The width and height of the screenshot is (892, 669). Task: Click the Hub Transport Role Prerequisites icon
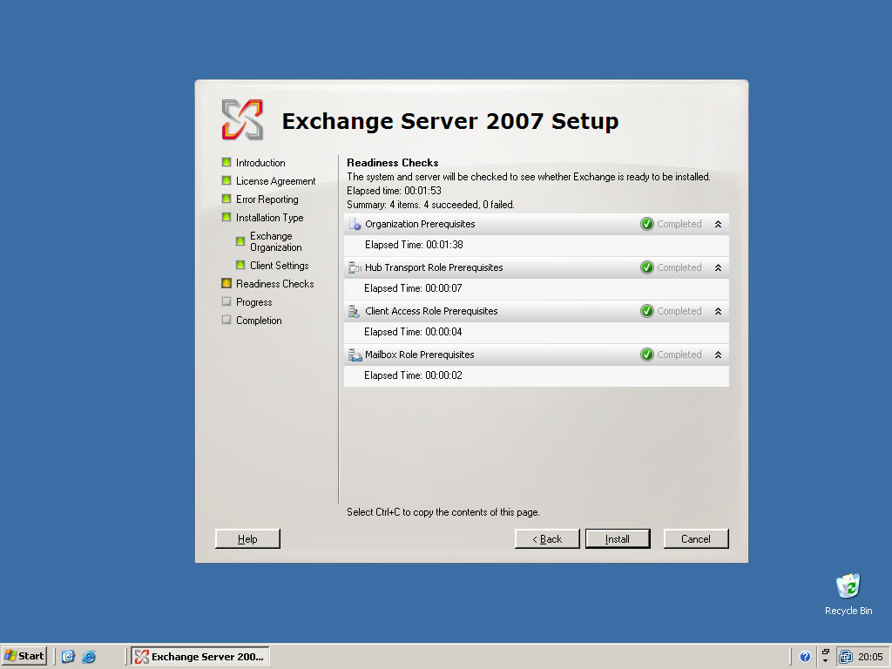pos(355,267)
